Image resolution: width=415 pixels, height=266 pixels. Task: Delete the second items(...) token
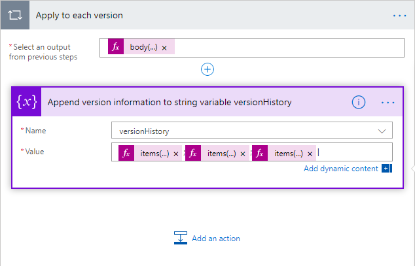point(243,154)
